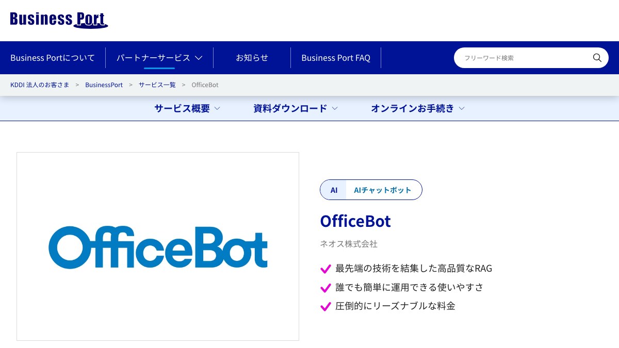This screenshot has width=619, height=348.
Task: Click checkmark beside 高品質なRAG line
Action: click(x=325, y=269)
